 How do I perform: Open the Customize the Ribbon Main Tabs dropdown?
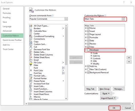pyautogui.click(x=123, y=19)
